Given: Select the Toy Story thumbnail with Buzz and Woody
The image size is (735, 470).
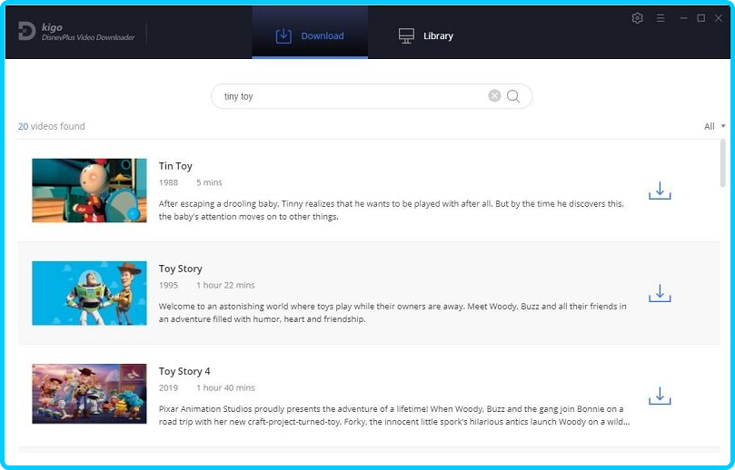Looking at the screenshot, I should [89, 293].
